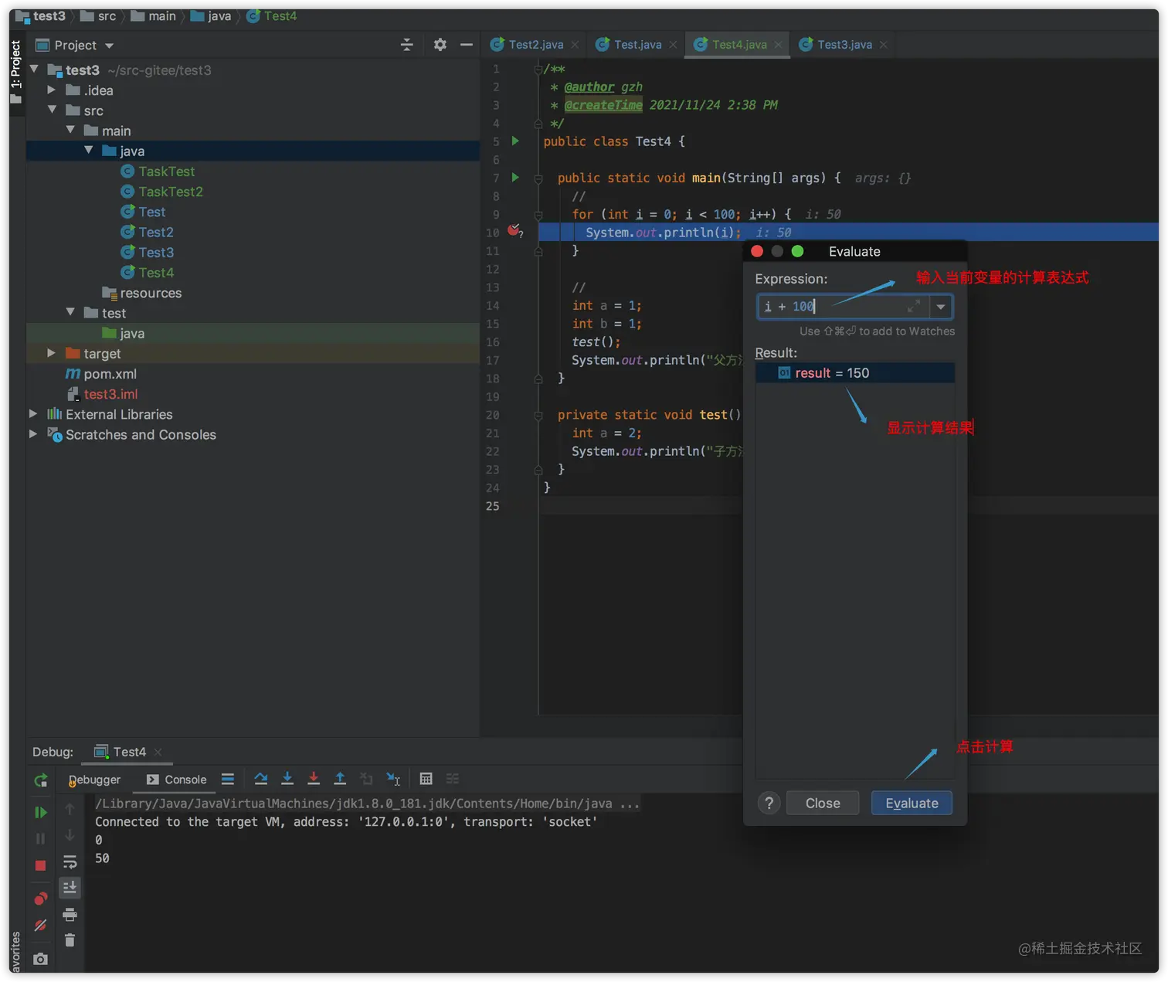Open the Console tab

[177, 780]
